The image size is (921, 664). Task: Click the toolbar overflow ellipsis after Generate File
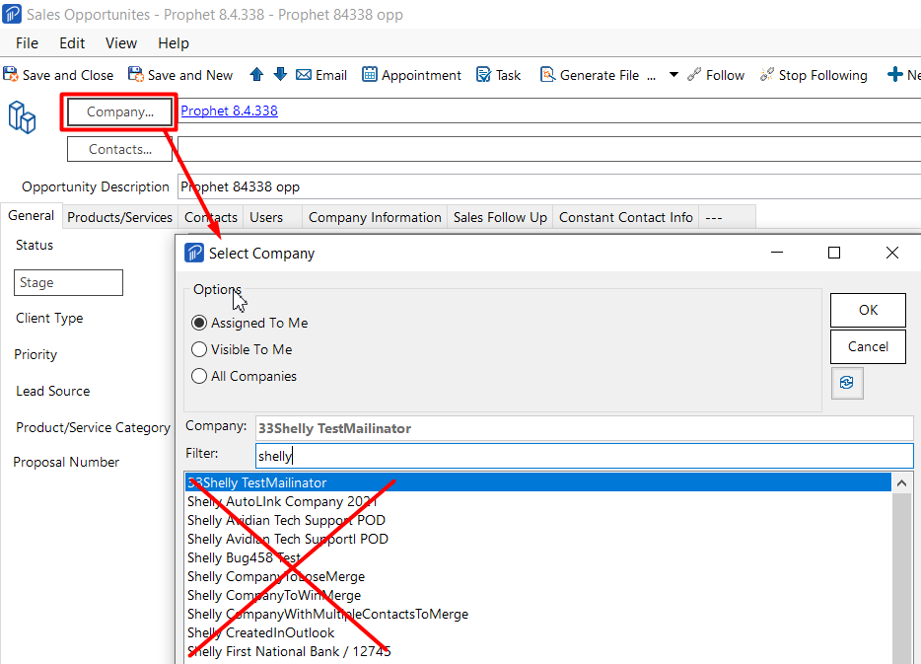point(651,77)
